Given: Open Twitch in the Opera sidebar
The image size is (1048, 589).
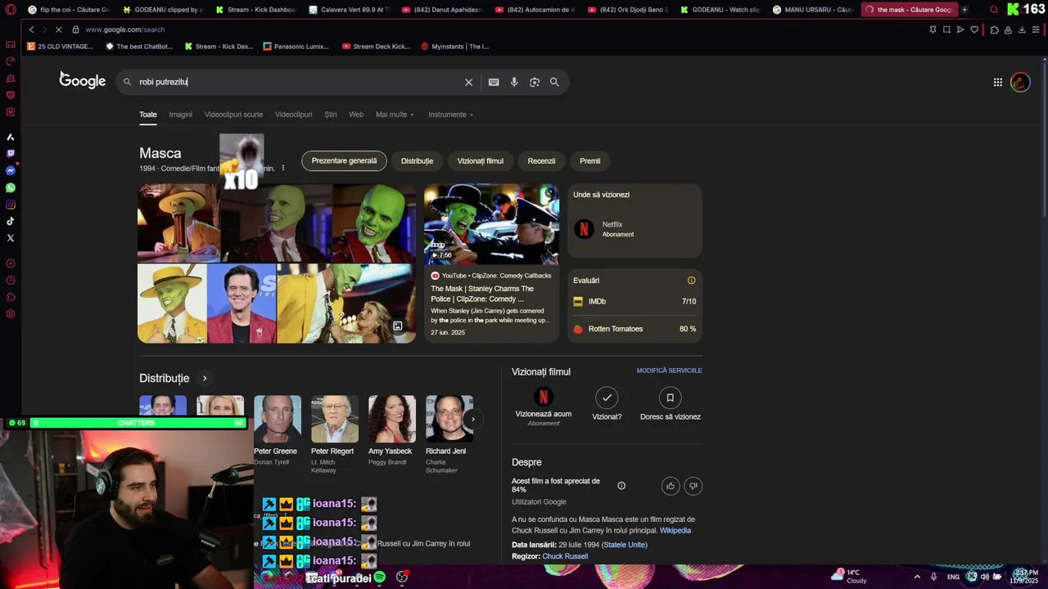Looking at the screenshot, I should pyautogui.click(x=10, y=154).
